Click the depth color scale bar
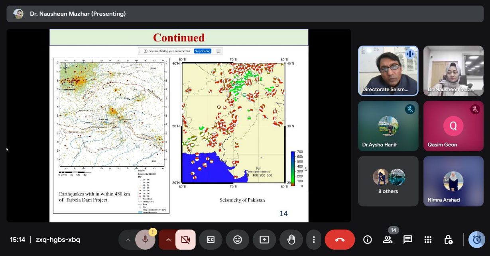This screenshot has width=490, height=256. tap(293, 169)
